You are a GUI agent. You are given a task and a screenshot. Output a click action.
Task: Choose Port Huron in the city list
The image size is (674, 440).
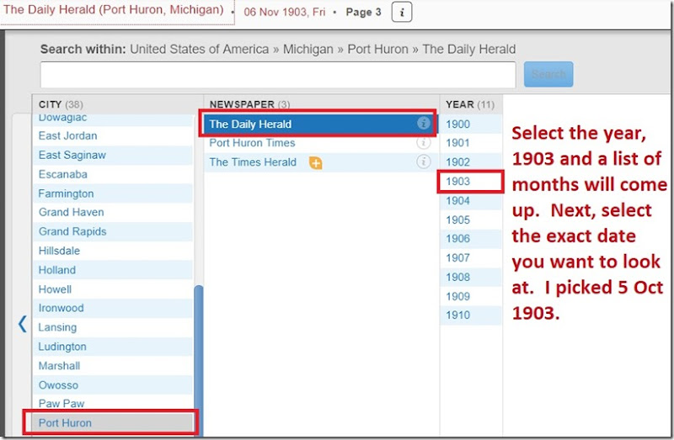[x=113, y=423]
